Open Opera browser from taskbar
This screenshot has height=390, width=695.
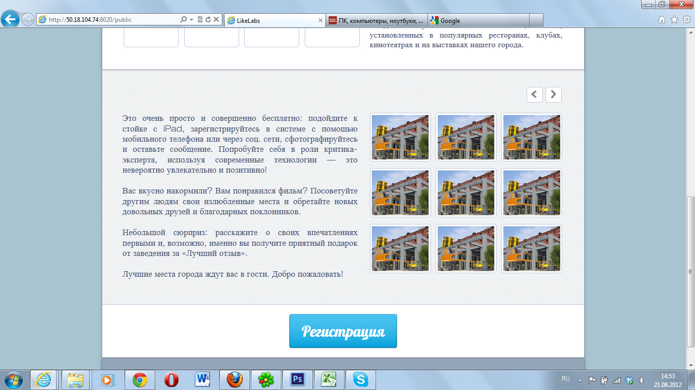pos(171,379)
